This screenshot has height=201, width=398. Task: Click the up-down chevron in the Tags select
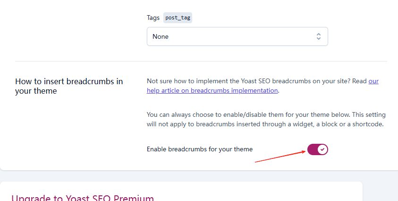319,36
